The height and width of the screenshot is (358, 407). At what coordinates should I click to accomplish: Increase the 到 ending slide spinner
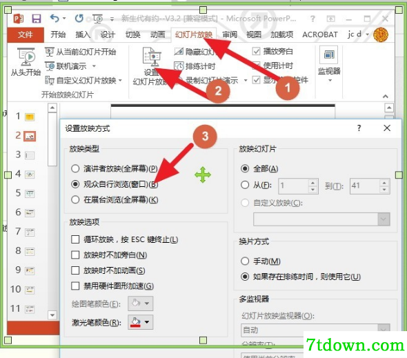point(384,183)
